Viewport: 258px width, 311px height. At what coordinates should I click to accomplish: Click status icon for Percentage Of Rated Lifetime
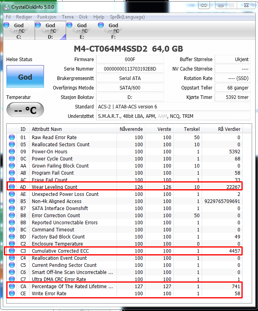click(12, 286)
